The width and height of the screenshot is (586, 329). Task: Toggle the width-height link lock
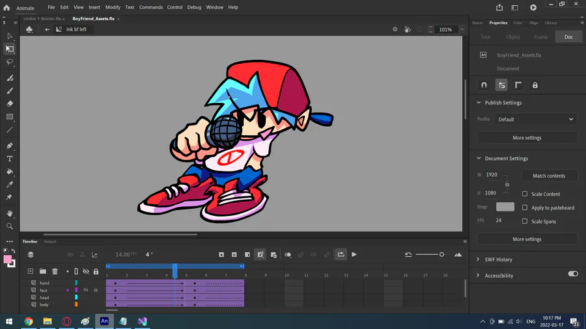tap(507, 184)
